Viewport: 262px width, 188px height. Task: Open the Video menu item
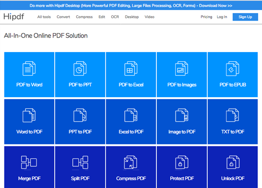point(150,17)
